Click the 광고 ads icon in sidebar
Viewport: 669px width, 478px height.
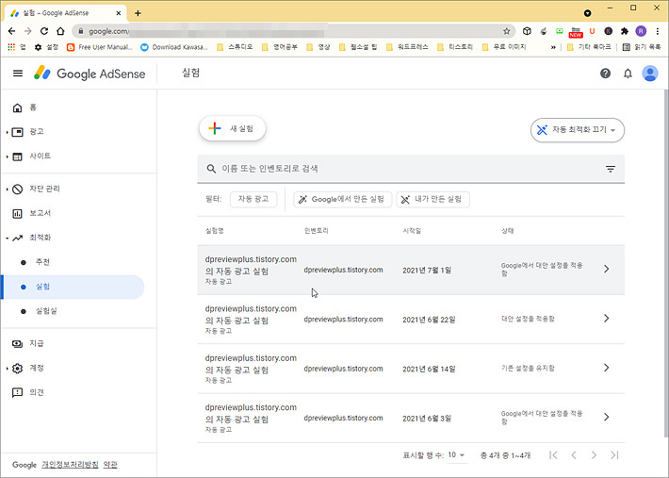(17, 132)
